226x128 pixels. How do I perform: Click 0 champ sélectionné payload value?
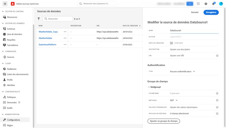coord(179,114)
